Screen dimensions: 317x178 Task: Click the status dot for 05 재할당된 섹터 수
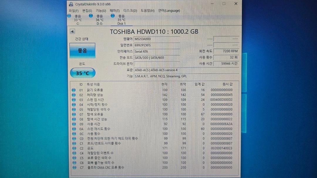(74, 109)
